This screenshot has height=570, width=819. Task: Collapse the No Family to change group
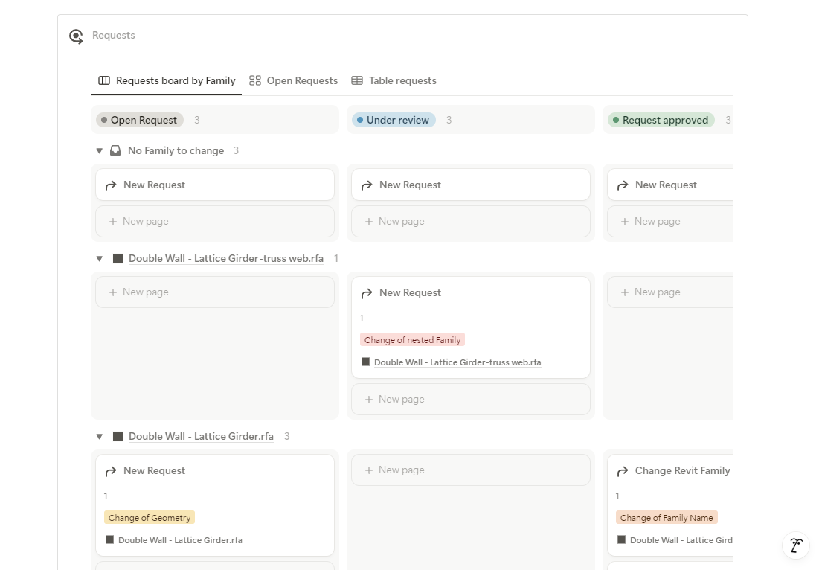[x=100, y=150]
